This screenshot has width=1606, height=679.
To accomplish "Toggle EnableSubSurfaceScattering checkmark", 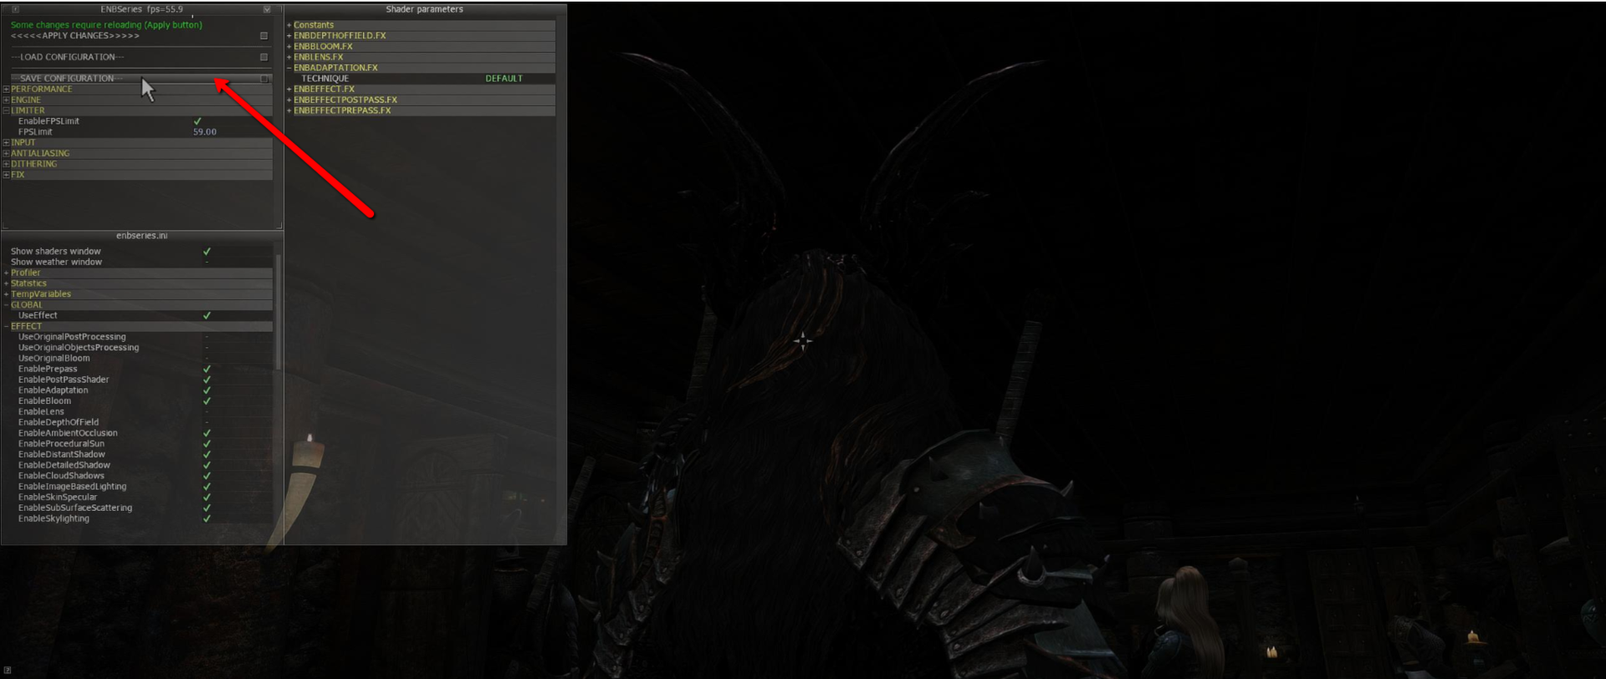I will tap(207, 508).
